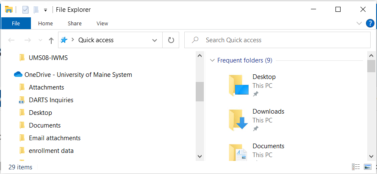Click the navigation pane scroll-down arrow
The image size is (377, 174).
[200, 156]
